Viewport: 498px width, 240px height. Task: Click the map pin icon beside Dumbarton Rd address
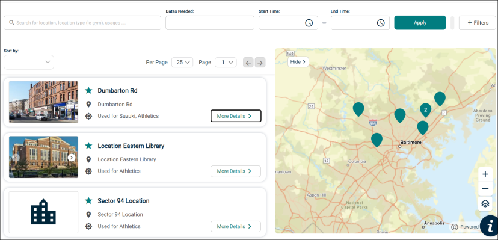[x=88, y=105]
